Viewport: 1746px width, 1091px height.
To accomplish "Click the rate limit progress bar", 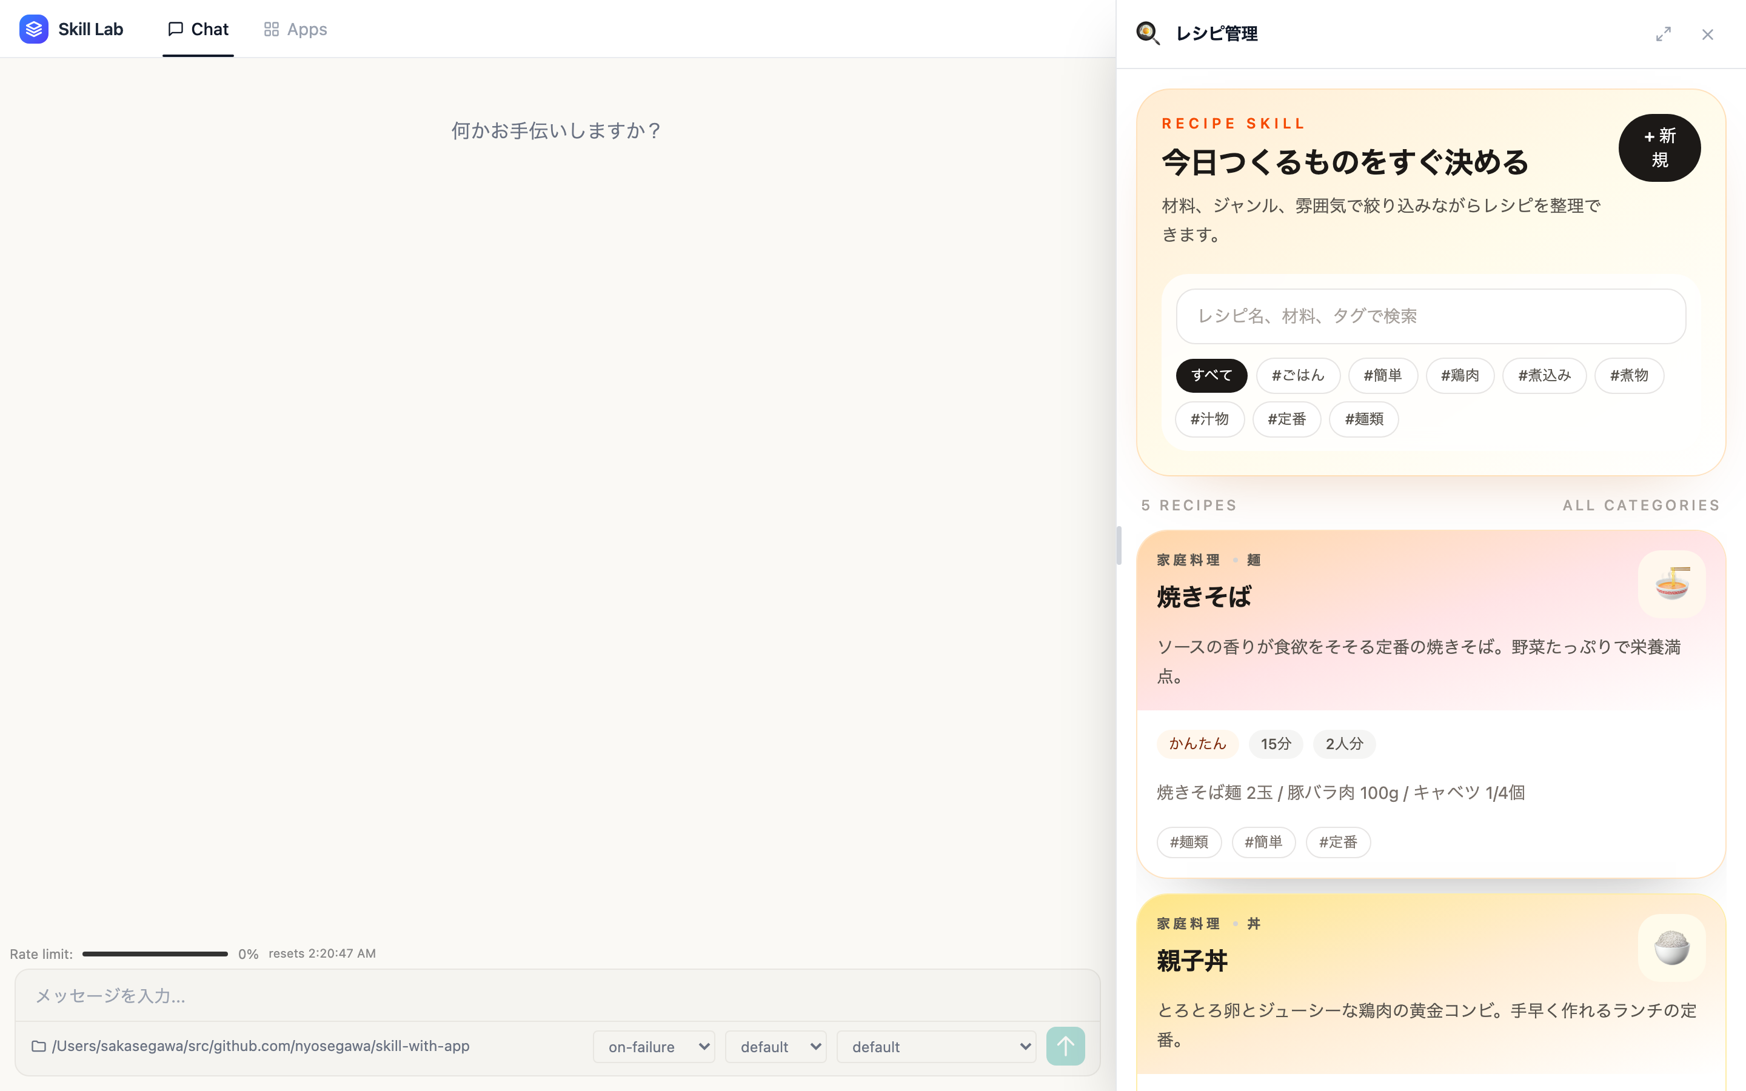I will click(x=155, y=953).
